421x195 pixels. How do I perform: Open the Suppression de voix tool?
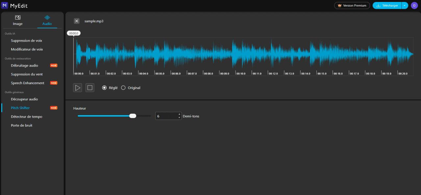tap(26, 40)
